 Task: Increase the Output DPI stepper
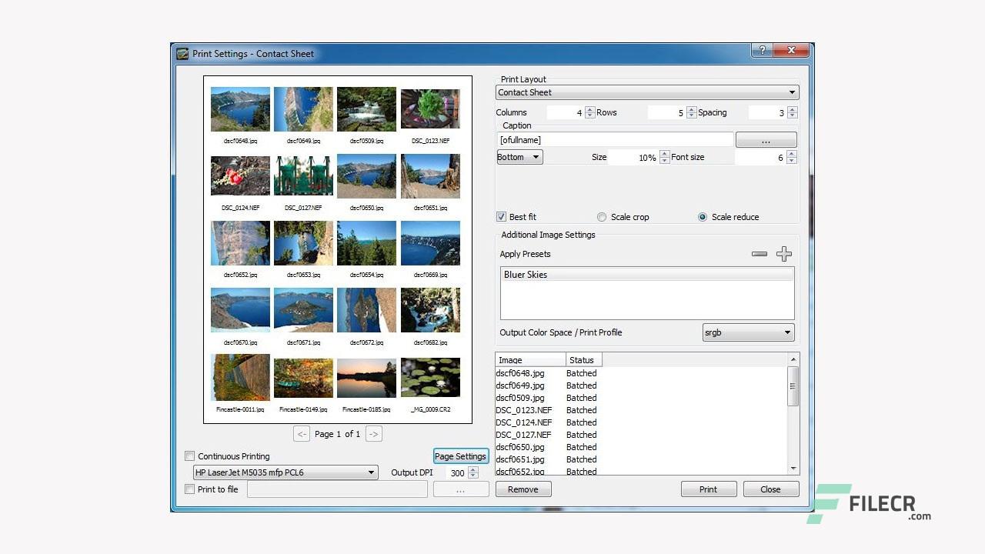(473, 469)
